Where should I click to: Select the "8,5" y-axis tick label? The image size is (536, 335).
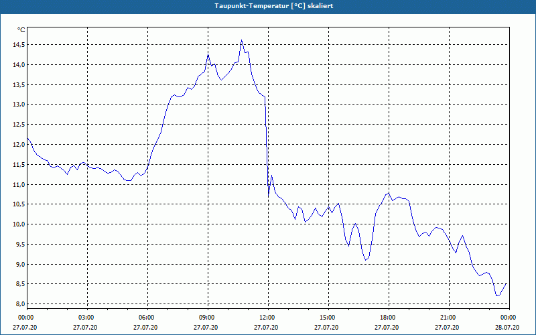(20, 284)
